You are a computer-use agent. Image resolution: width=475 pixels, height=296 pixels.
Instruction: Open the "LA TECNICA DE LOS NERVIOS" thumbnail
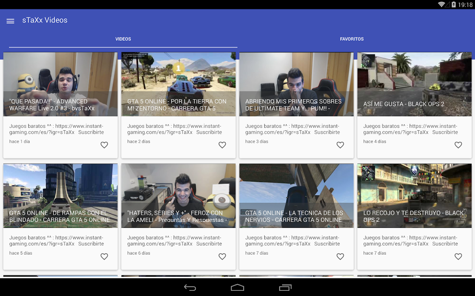pyautogui.click(x=297, y=196)
